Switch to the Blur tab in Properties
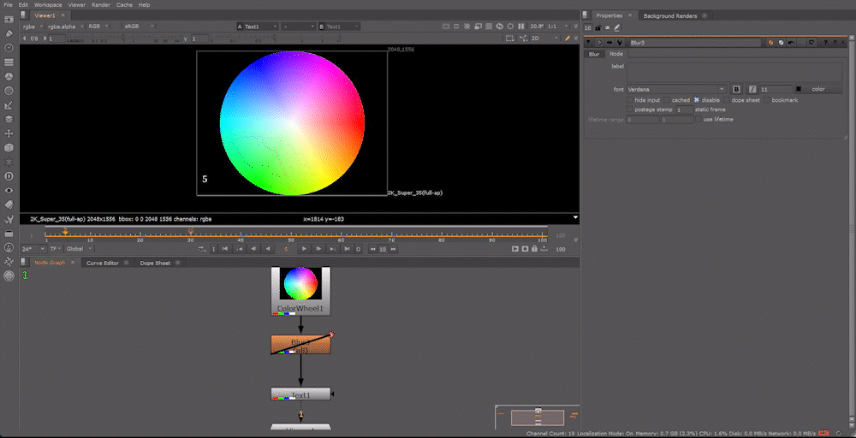856x438 pixels. pyautogui.click(x=594, y=54)
